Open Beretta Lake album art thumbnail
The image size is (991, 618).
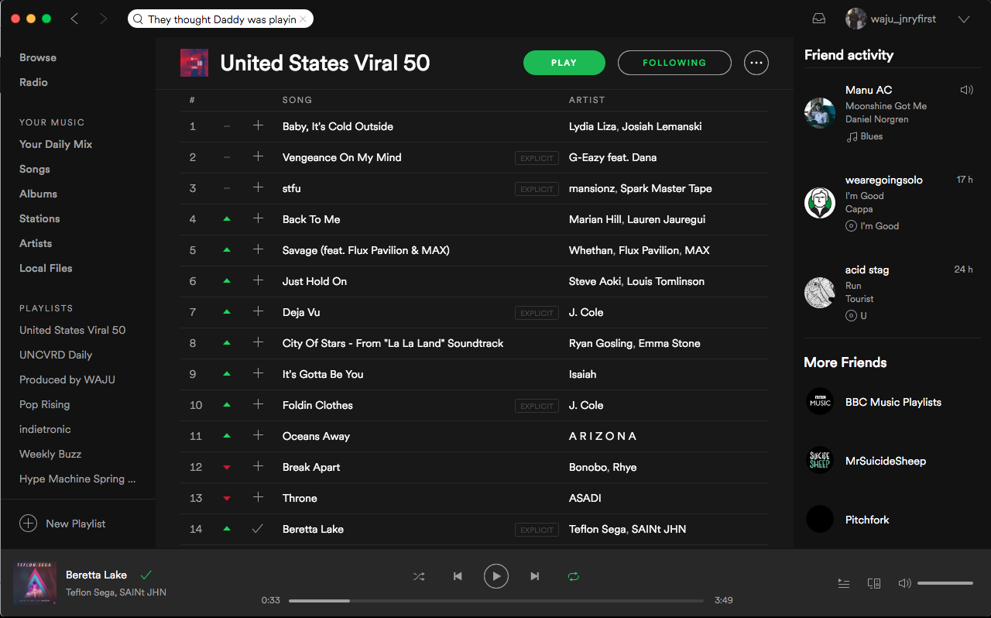click(x=35, y=583)
